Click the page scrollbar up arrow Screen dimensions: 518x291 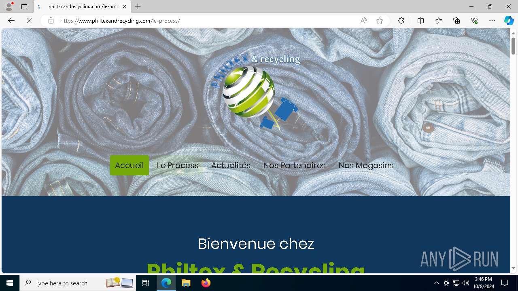coord(514,33)
